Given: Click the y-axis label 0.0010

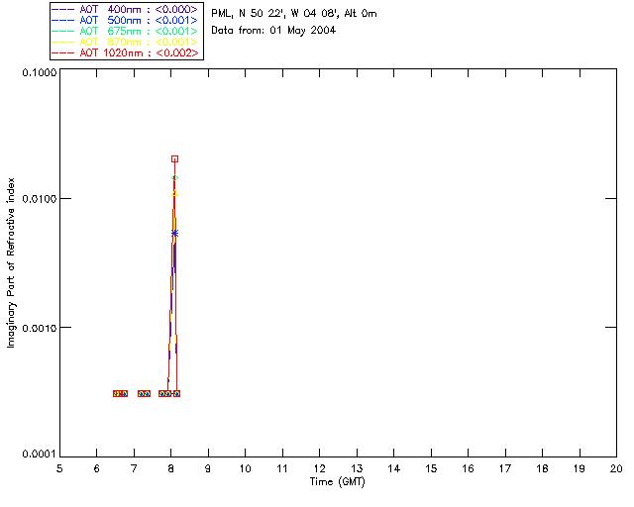Looking at the screenshot, I should (x=39, y=328).
